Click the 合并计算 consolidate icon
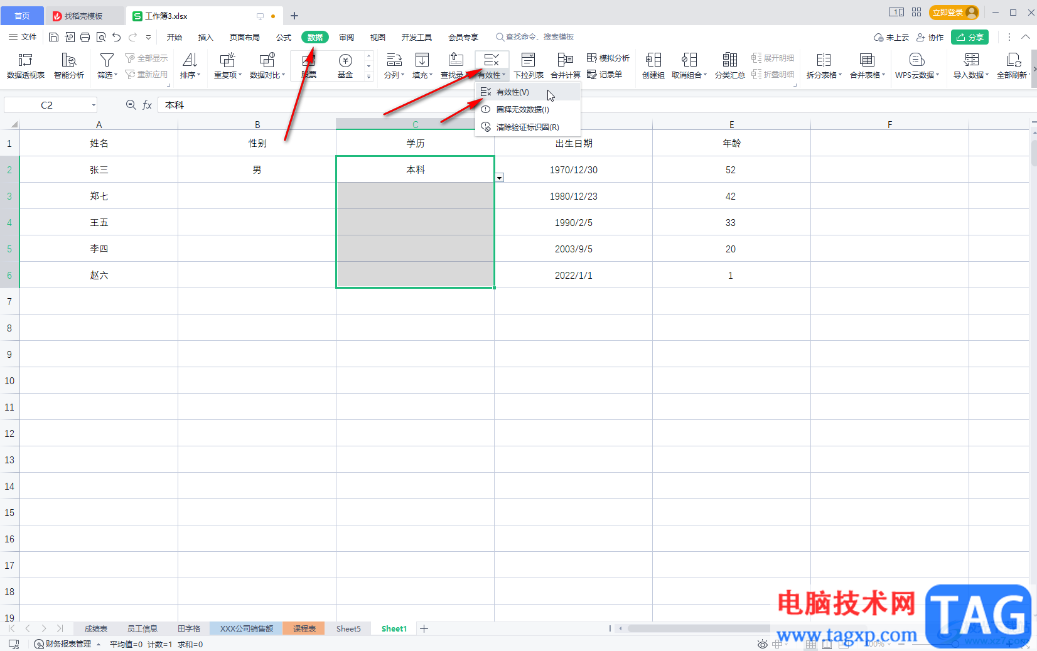The width and height of the screenshot is (1037, 651). click(566, 60)
